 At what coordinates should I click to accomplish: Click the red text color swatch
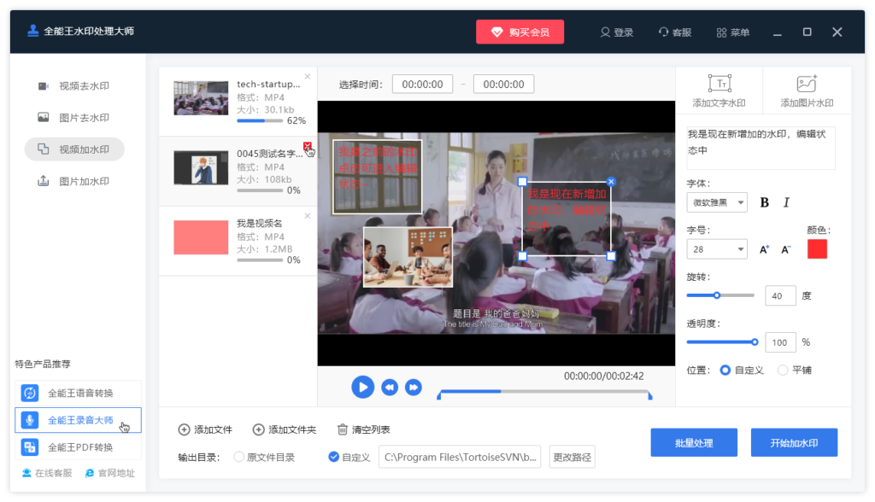817,249
